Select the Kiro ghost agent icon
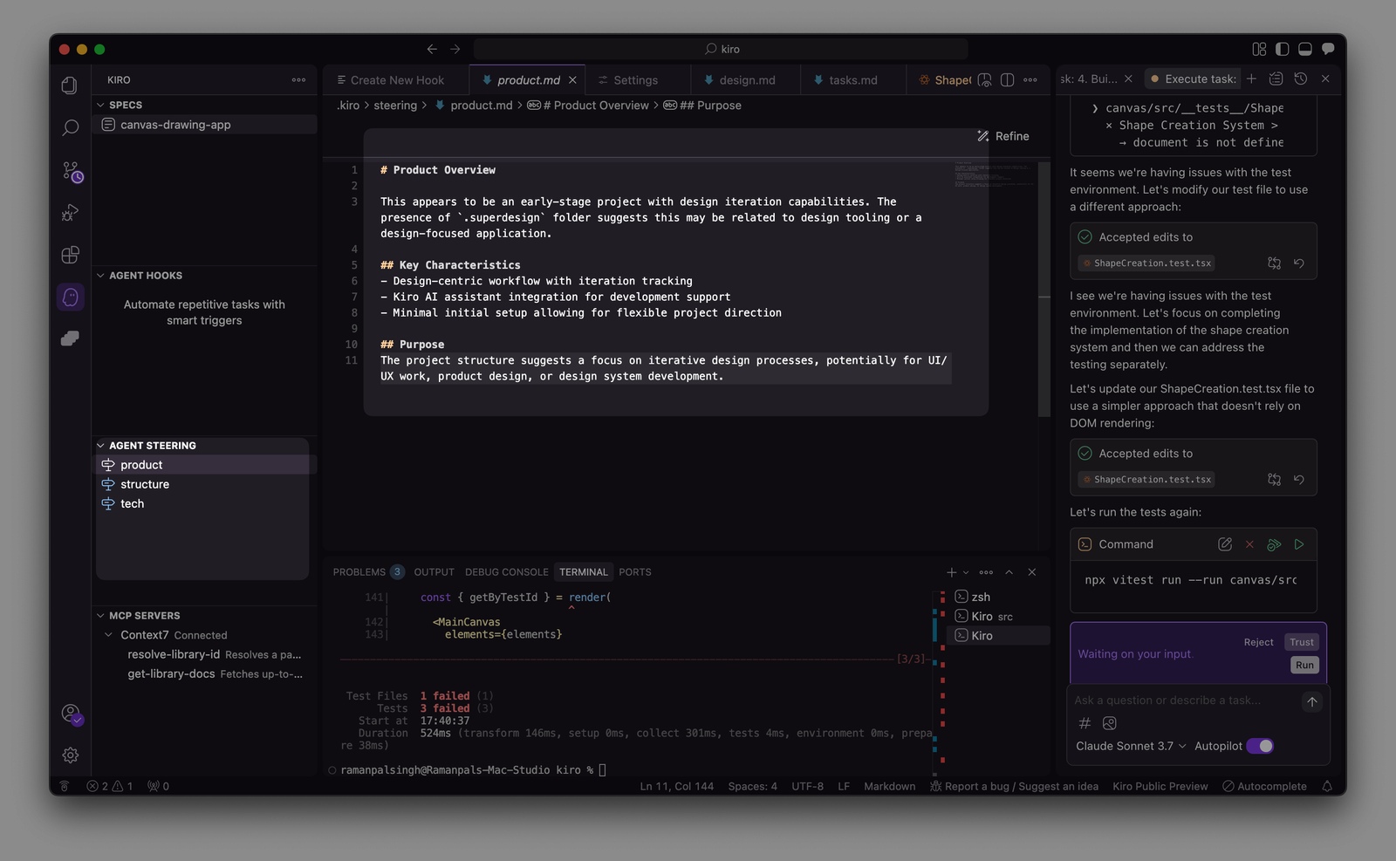1396x861 pixels. pyautogui.click(x=70, y=297)
